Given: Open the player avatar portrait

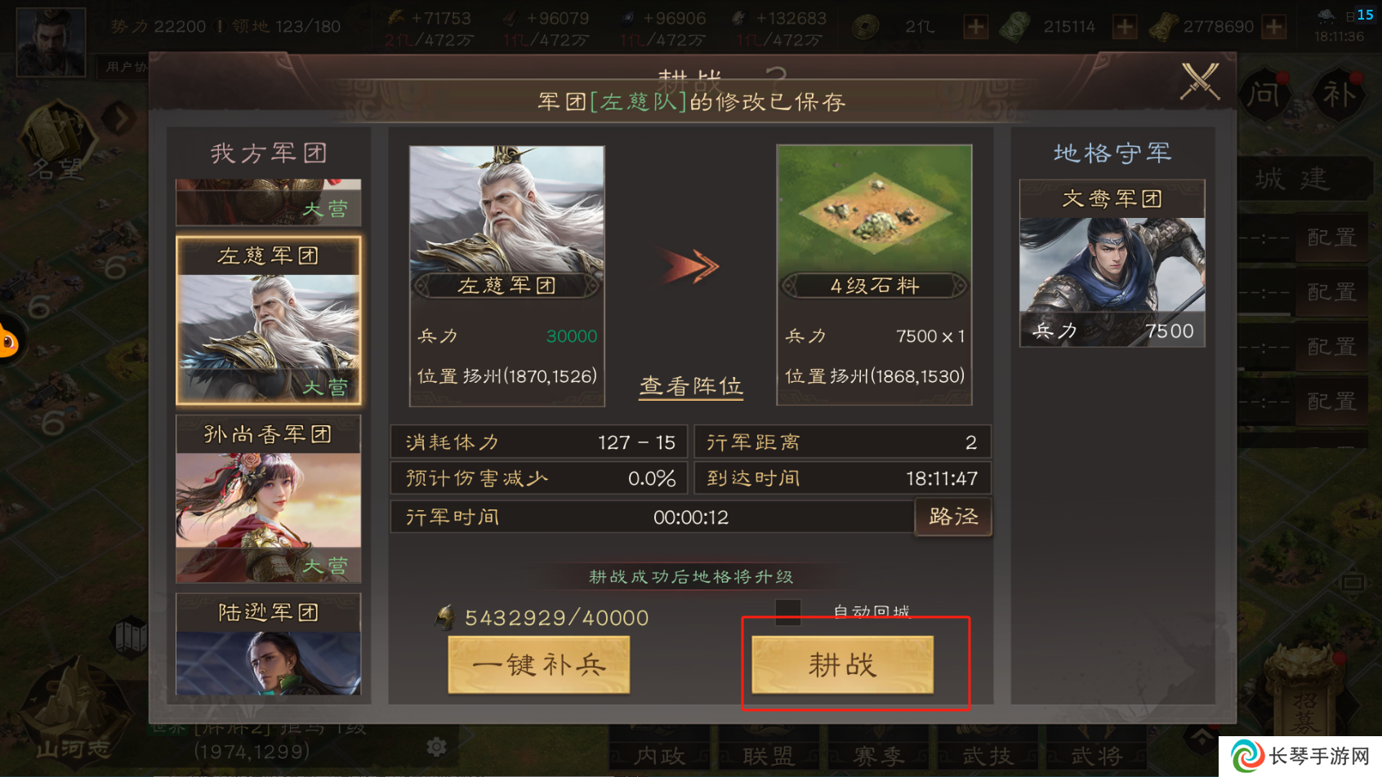Looking at the screenshot, I should 51,41.
